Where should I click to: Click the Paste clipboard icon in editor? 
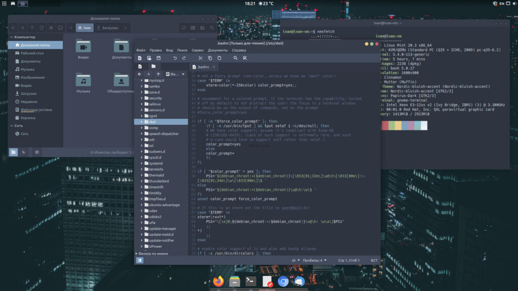(x=219, y=58)
